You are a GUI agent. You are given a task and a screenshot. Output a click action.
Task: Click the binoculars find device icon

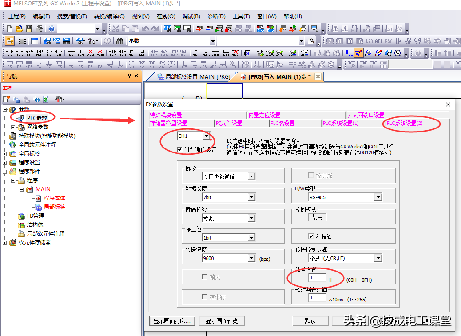point(120,41)
